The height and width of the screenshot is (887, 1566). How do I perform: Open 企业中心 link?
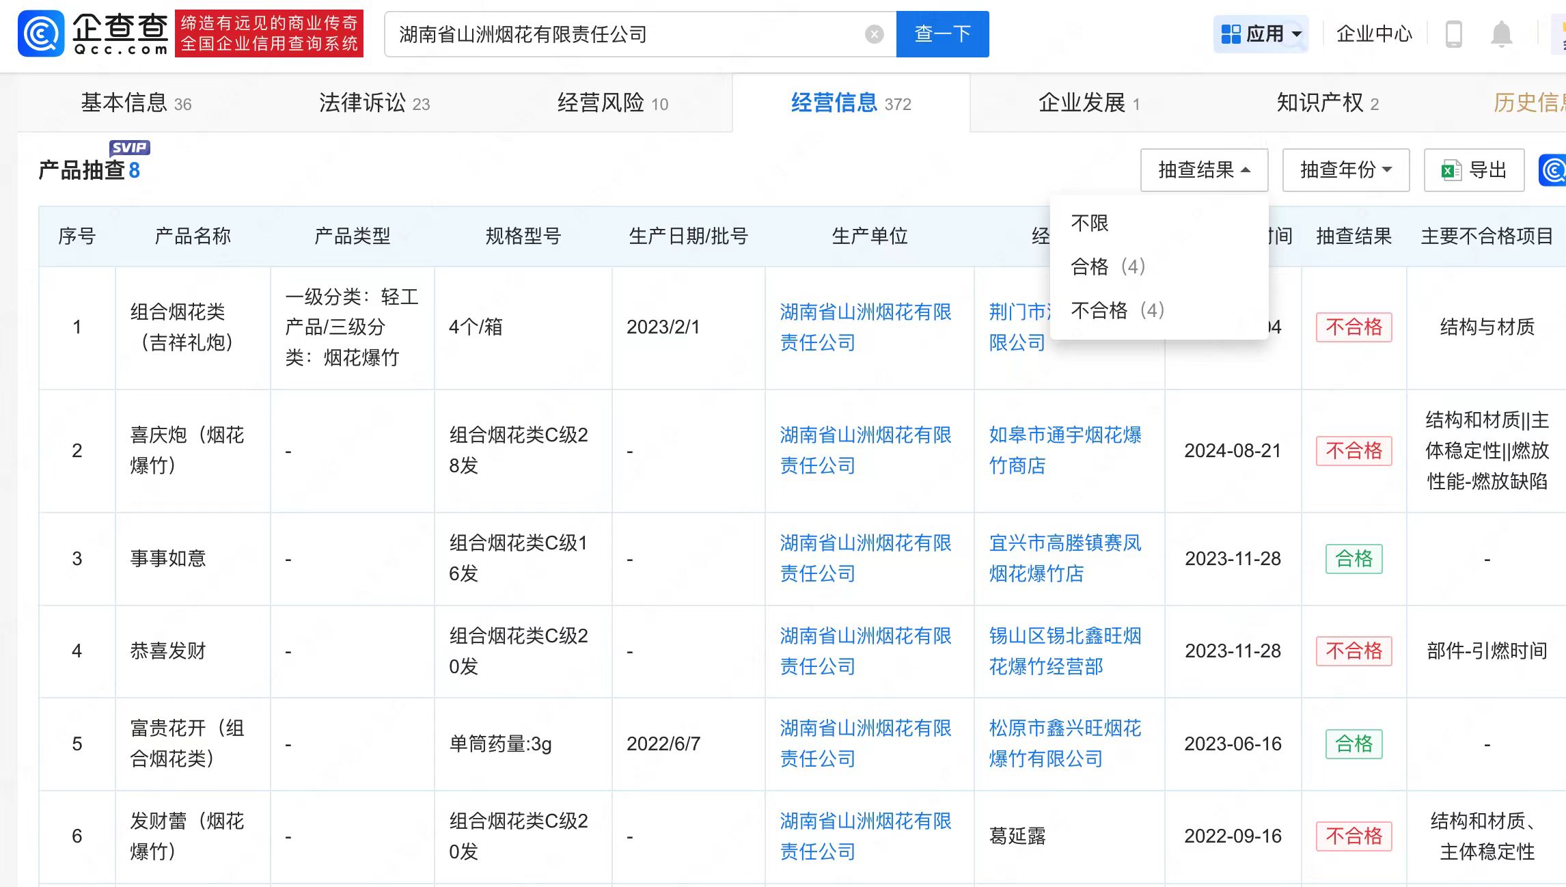[x=1374, y=33]
